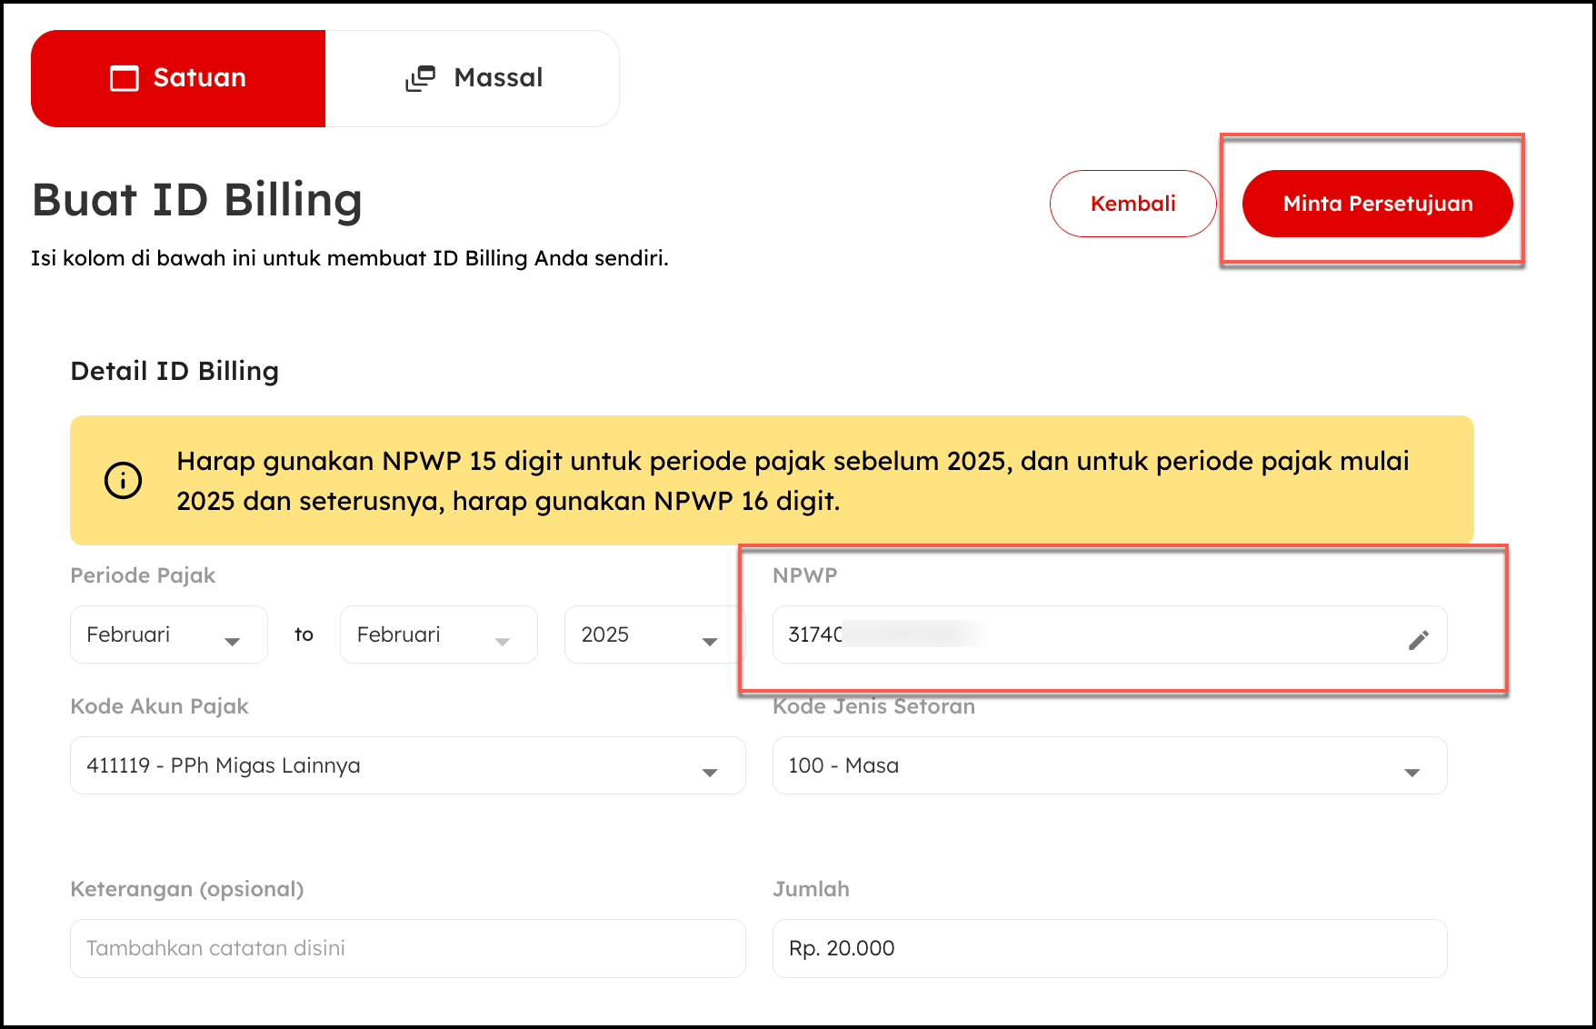Open the ending month Februari dropdown

point(438,634)
